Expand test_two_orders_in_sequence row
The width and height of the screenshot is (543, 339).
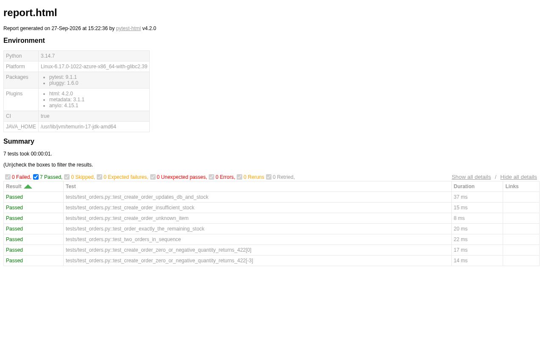(x=271, y=239)
